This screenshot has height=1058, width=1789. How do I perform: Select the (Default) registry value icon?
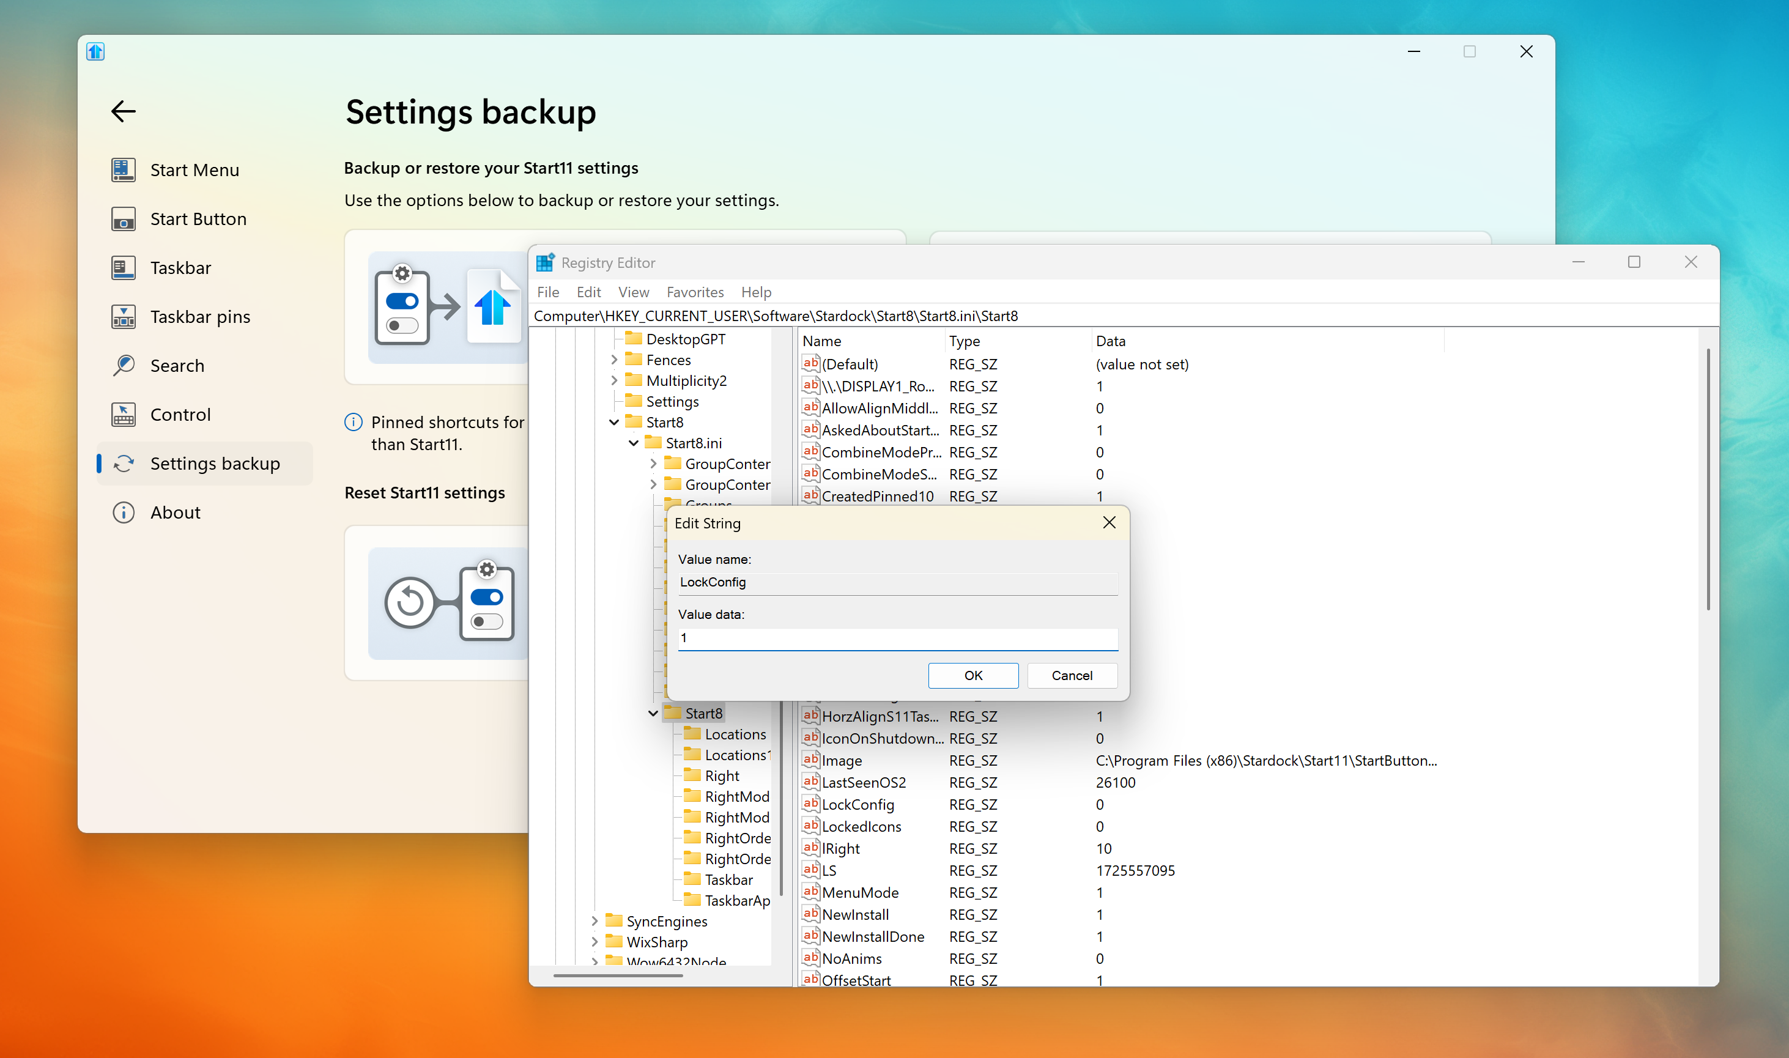811,364
